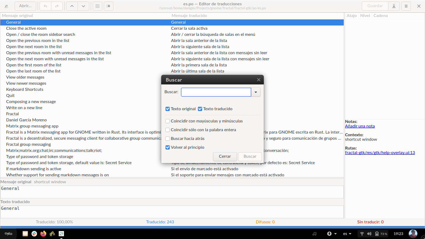Select row 'Keyboard Shortcuts'
This screenshot has width=425, height=239.
coord(81,89)
